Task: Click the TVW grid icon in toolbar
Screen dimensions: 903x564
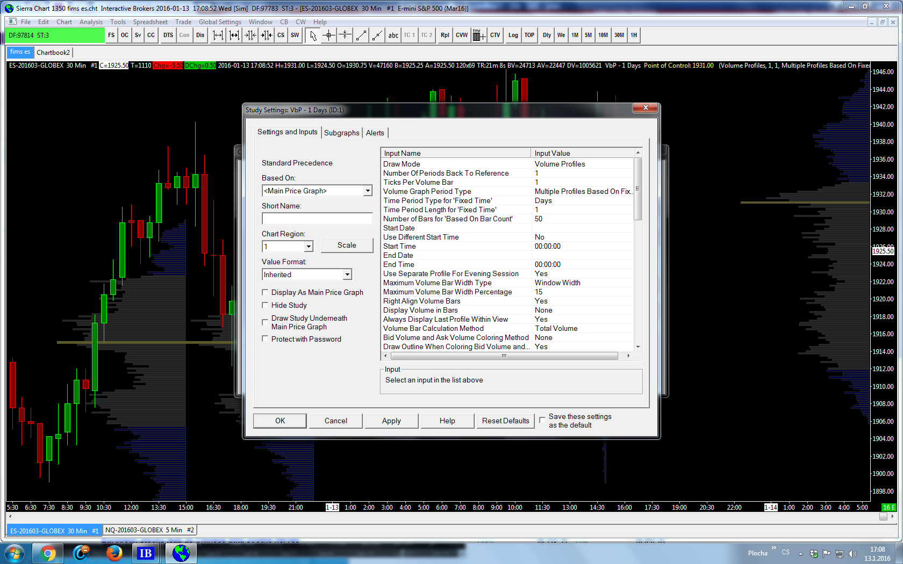Action: point(479,35)
